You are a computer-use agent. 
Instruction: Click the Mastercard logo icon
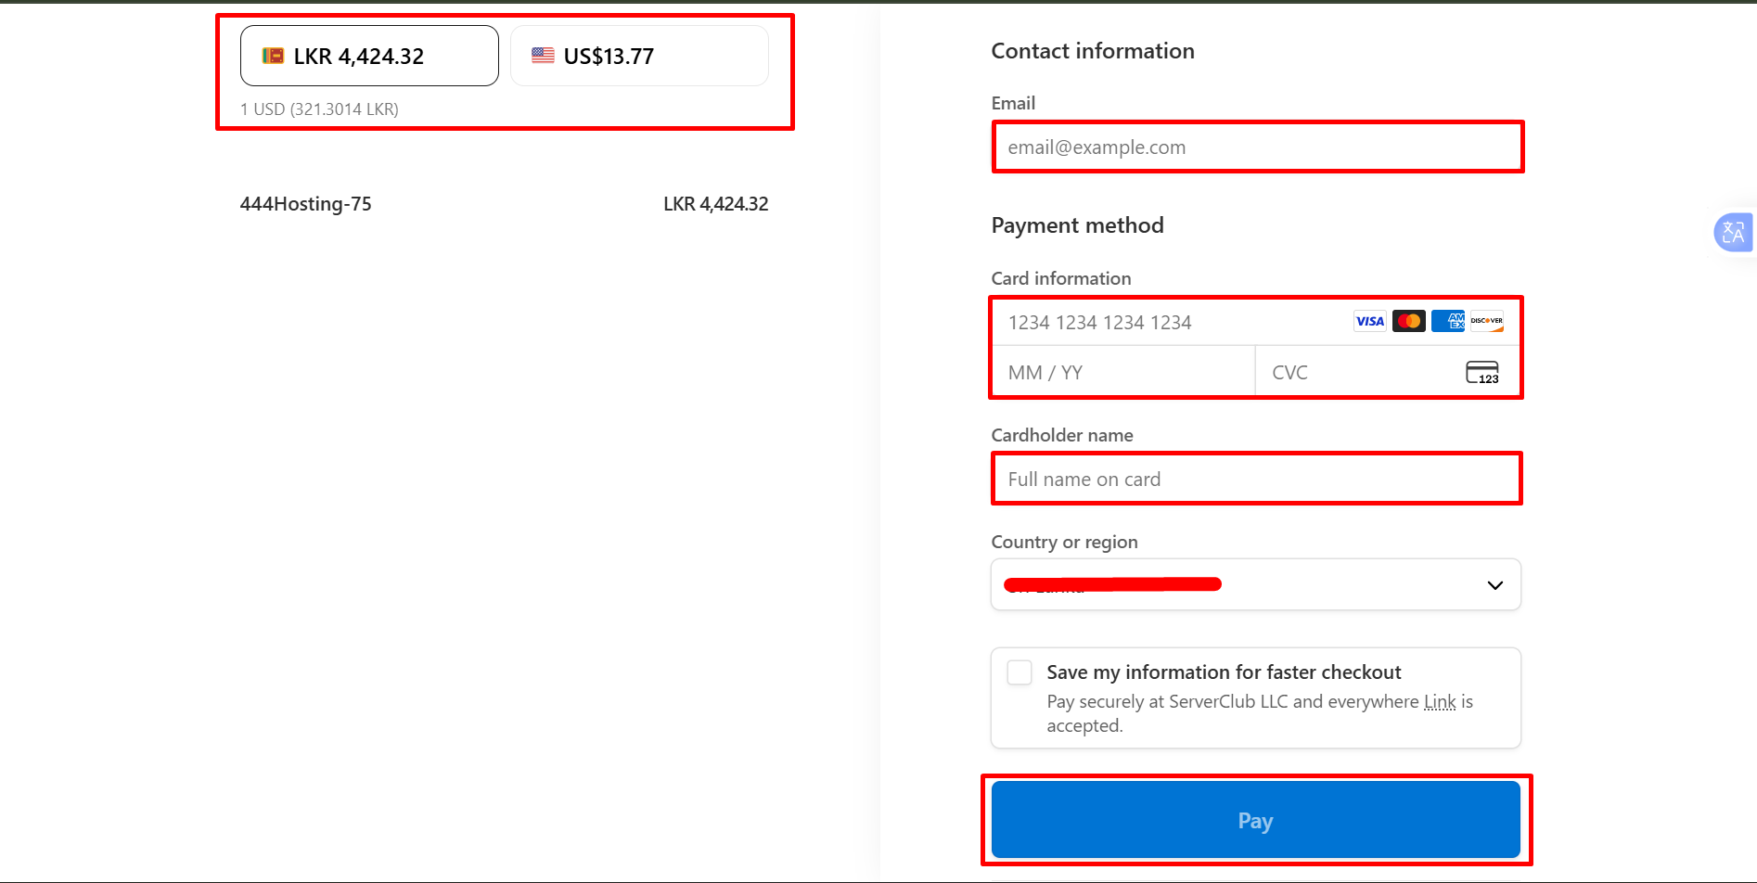(x=1408, y=322)
